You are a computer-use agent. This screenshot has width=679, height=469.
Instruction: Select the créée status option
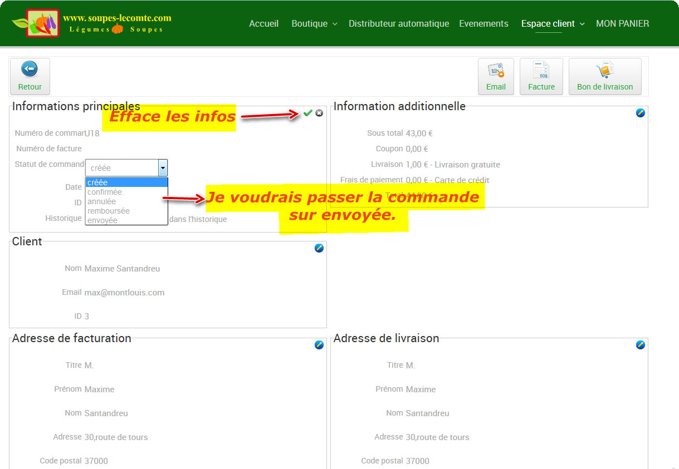[x=126, y=182]
